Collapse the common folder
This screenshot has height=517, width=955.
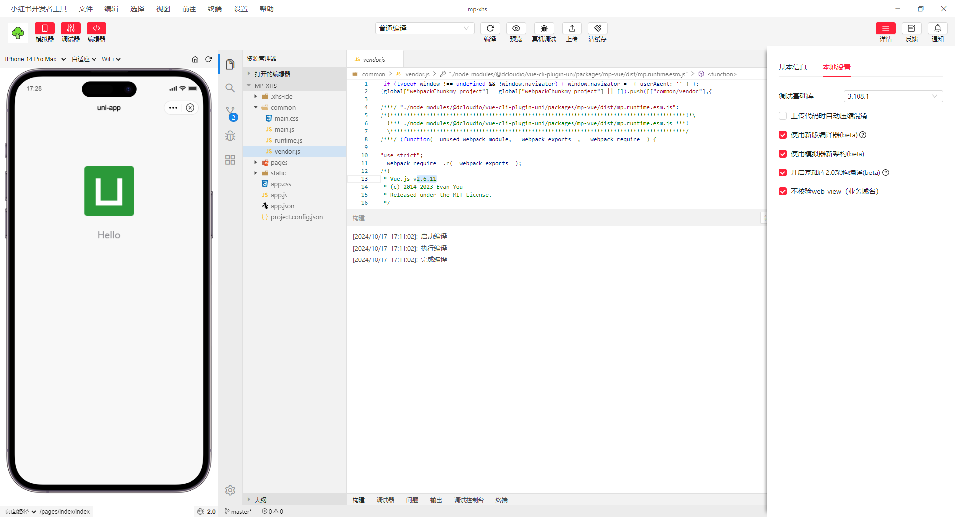[x=294, y=107]
